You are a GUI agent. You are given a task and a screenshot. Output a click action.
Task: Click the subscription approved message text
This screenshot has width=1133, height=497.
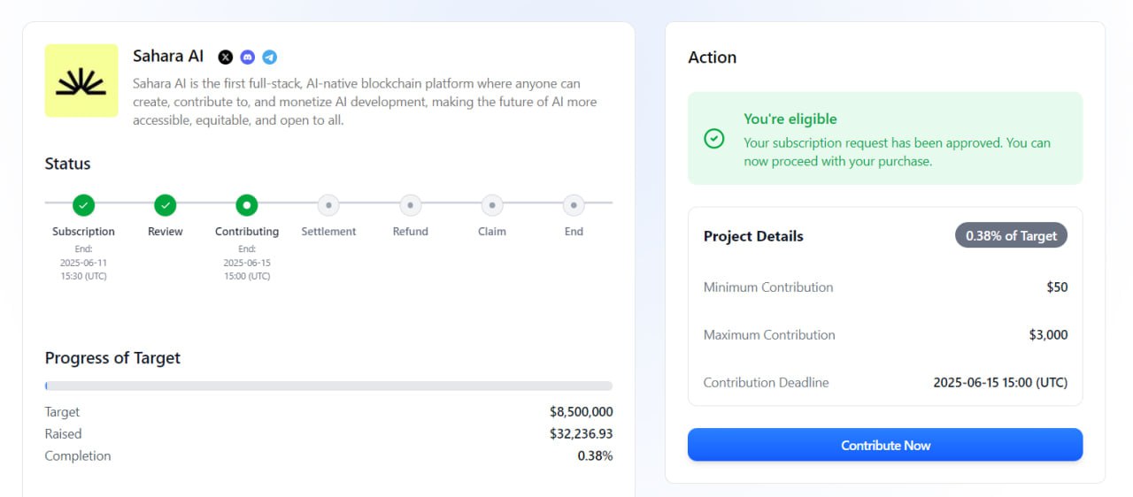[897, 152]
